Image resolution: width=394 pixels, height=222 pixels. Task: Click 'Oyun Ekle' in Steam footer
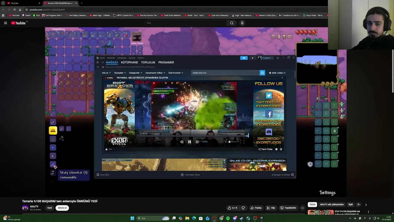click(x=103, y=175)
